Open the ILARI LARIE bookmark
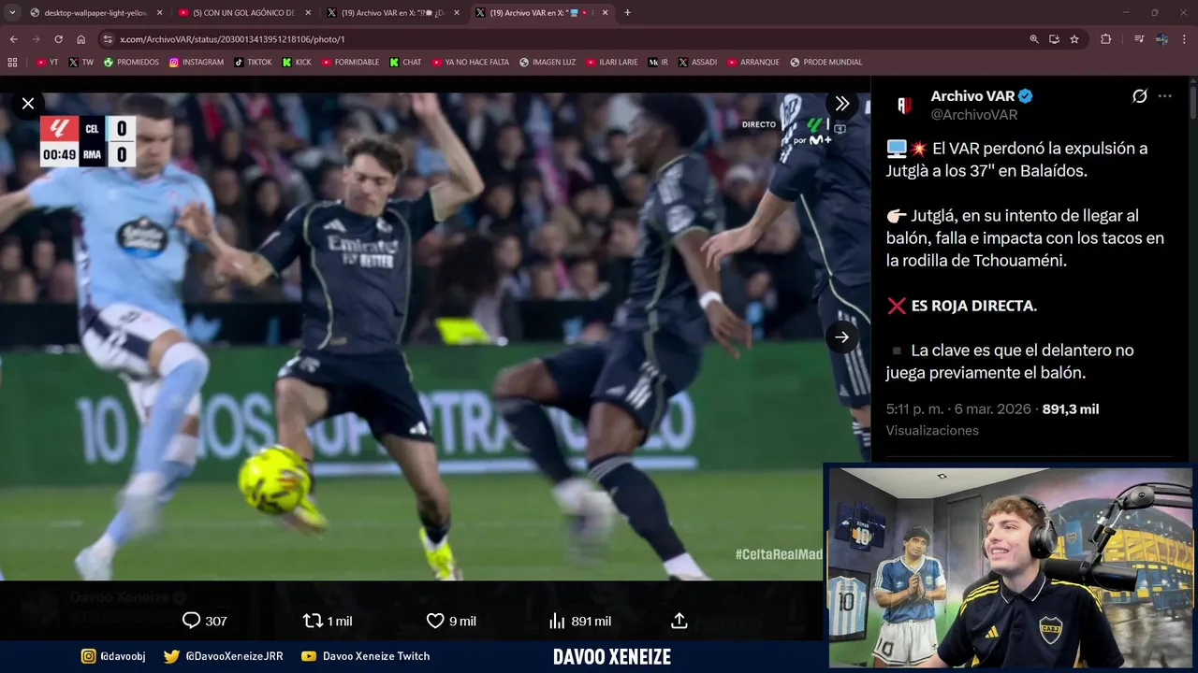The width and height of the screenshot is (1198, 673). (x=612, y=63)
